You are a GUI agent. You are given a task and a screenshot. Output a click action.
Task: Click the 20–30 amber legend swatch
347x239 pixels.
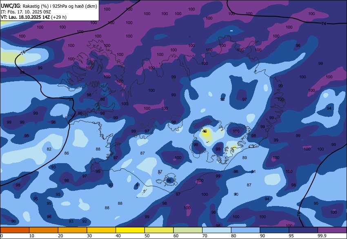[72, 230]
